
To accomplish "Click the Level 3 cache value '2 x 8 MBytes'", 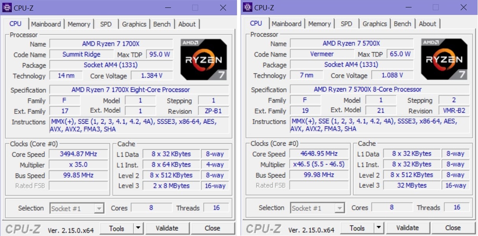I will click(171, 186).
